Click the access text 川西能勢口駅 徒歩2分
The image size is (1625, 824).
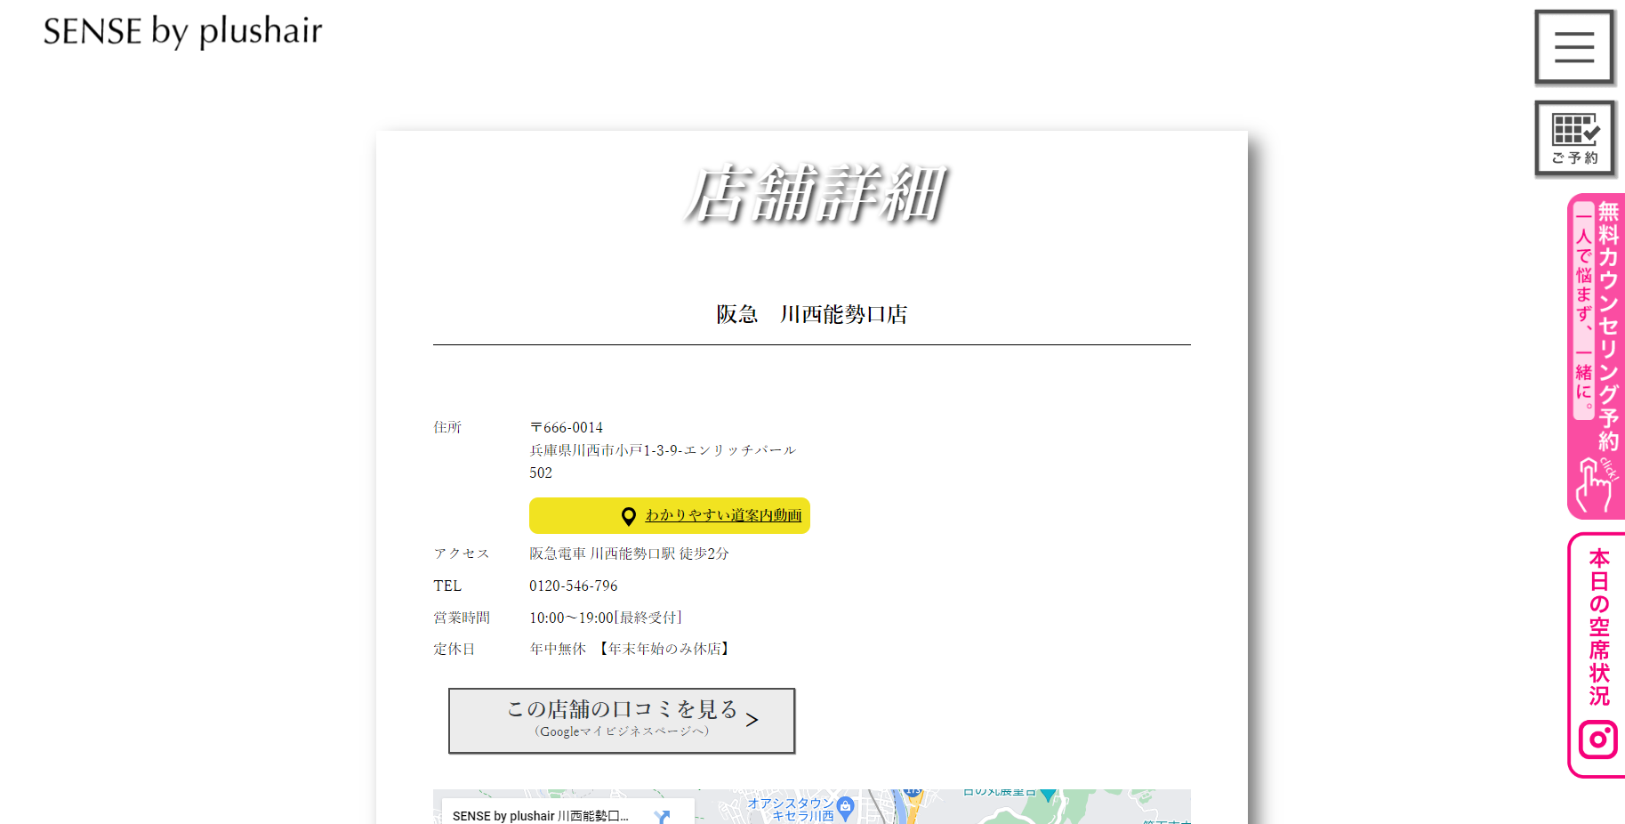[x=659, y=553]
